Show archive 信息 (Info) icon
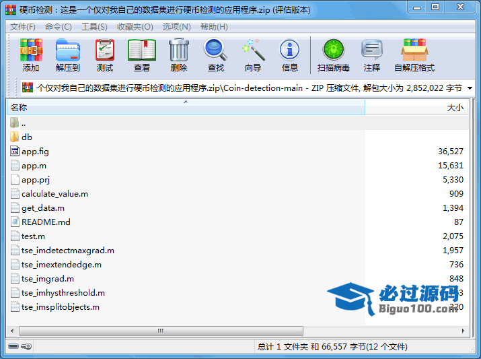 pos(289,50)
